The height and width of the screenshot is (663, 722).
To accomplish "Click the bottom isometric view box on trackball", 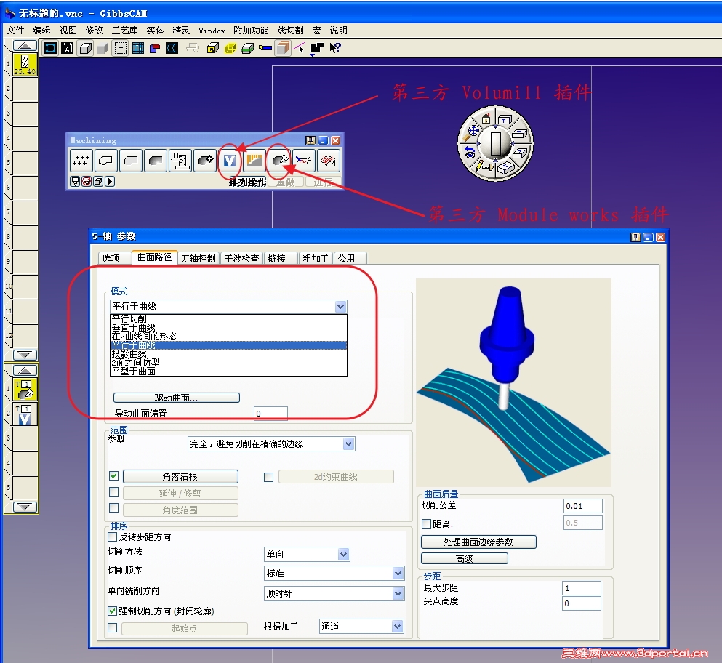I will [505, 168].
